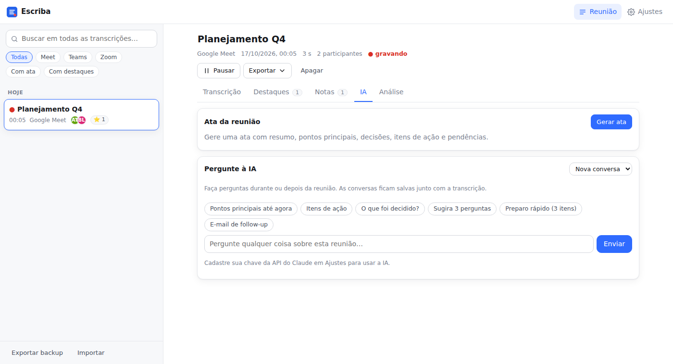Click the Ajustes gear icon
This screenshot has width=673, height=364.
631,12
